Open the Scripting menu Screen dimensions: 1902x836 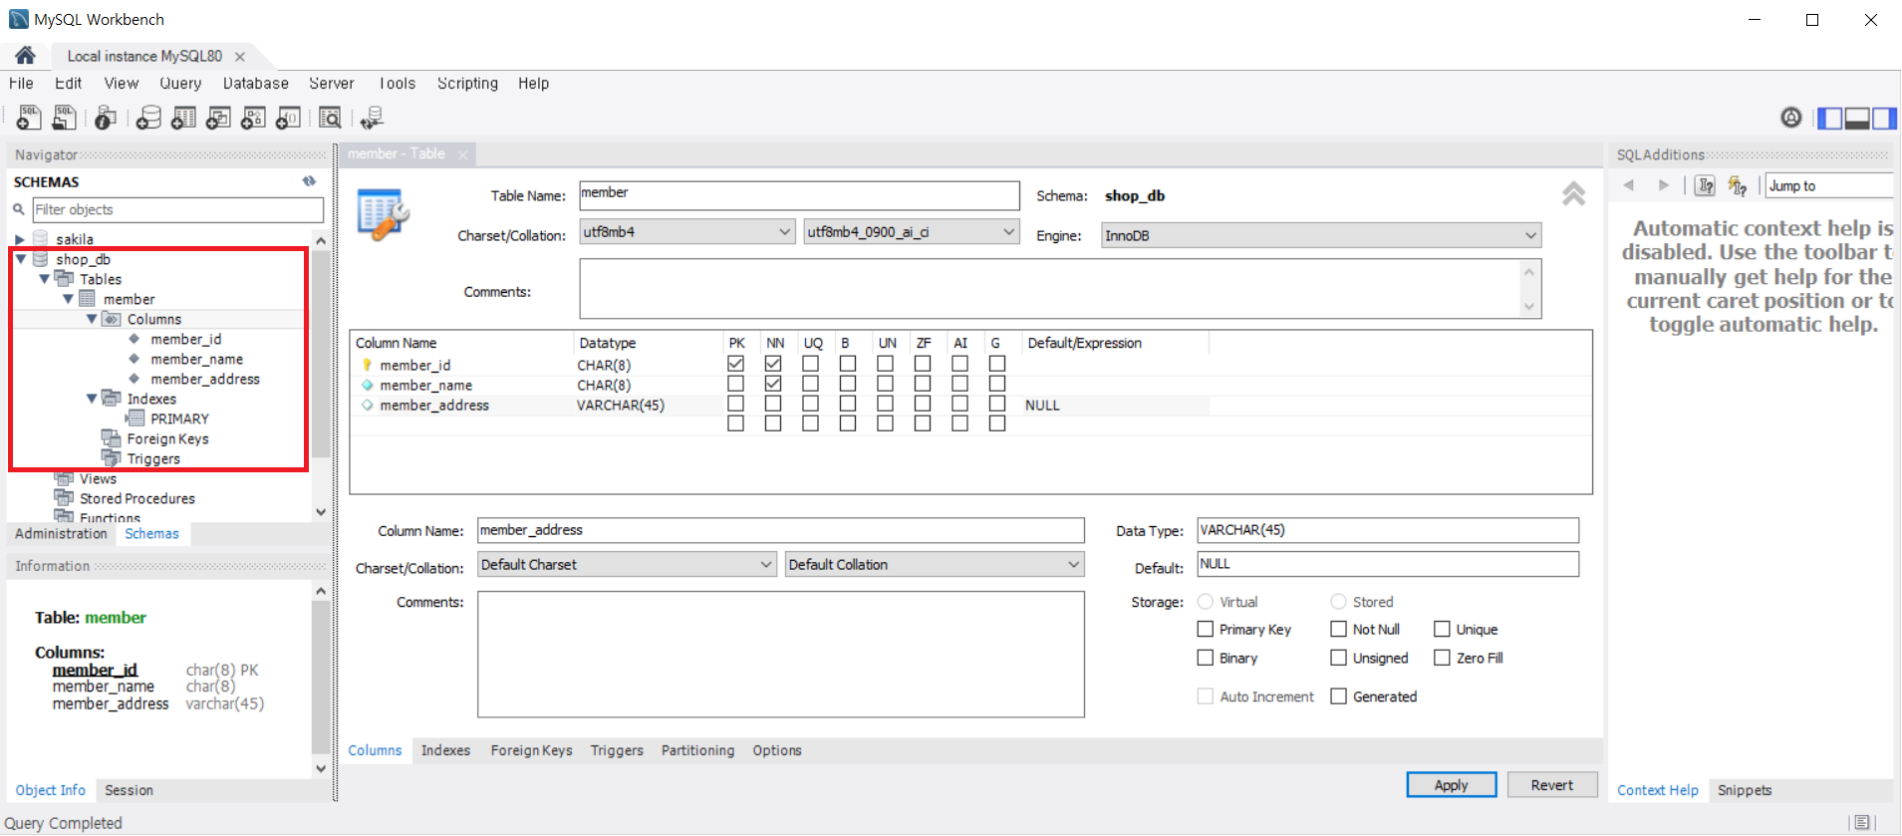tap(467, 84)
